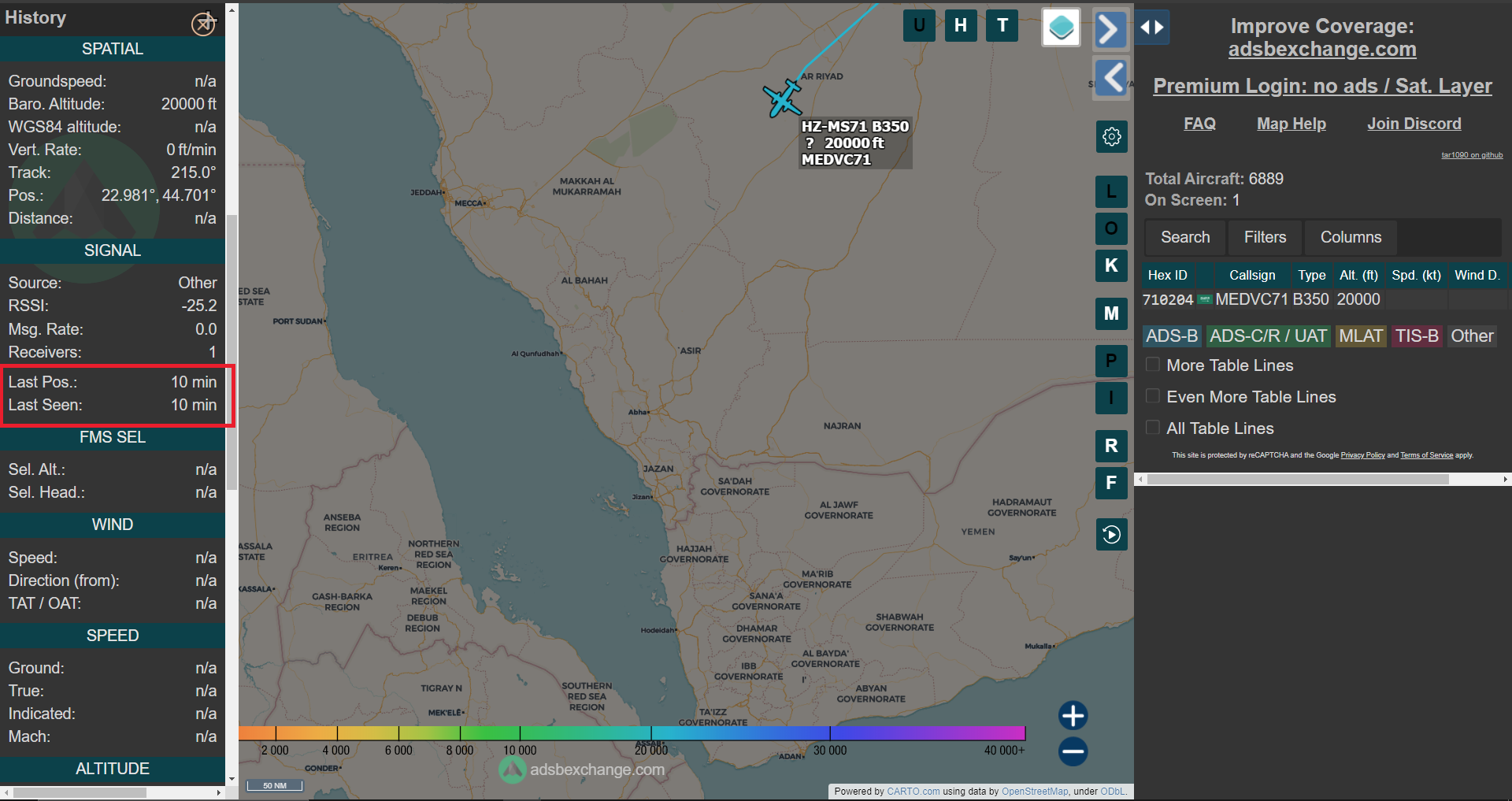1512x801 pixels.
Task: Zoom out with the minus button
Action: click(1073, 751)
